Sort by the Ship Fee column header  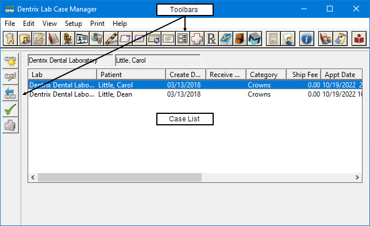pos(304,75)
